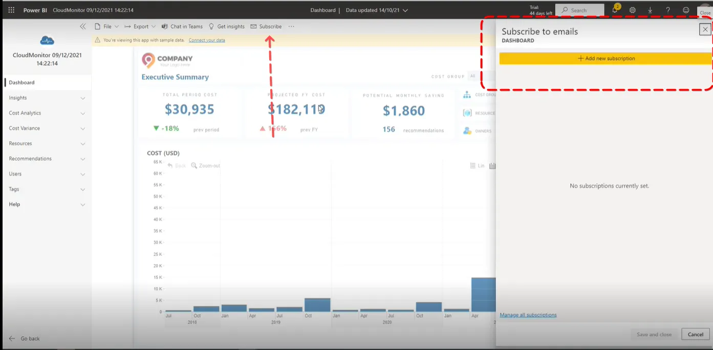Click the download arrow icon
This screenshot has height=350, width=713.
click(650, 10)
